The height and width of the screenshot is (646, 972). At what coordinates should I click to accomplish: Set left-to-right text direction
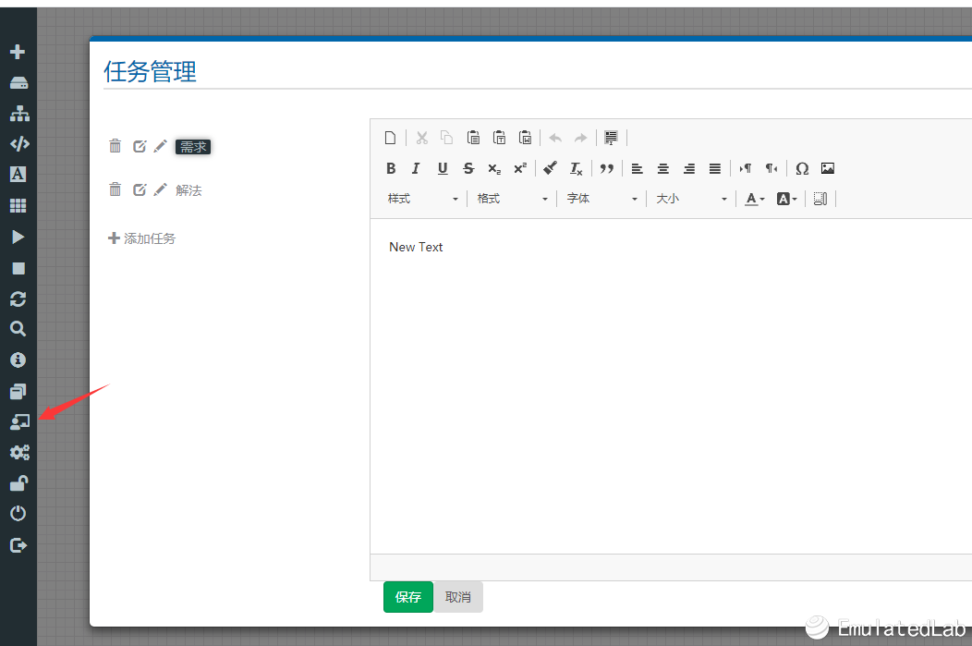click(745, 168)
